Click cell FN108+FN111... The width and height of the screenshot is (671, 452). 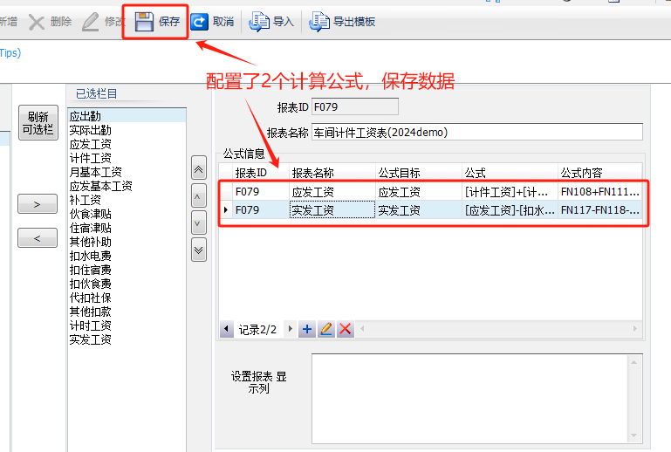(600, 192)
